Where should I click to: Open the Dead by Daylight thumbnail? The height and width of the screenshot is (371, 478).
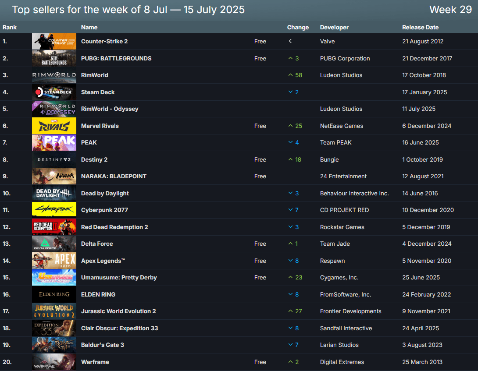click(x=54, y=194)
